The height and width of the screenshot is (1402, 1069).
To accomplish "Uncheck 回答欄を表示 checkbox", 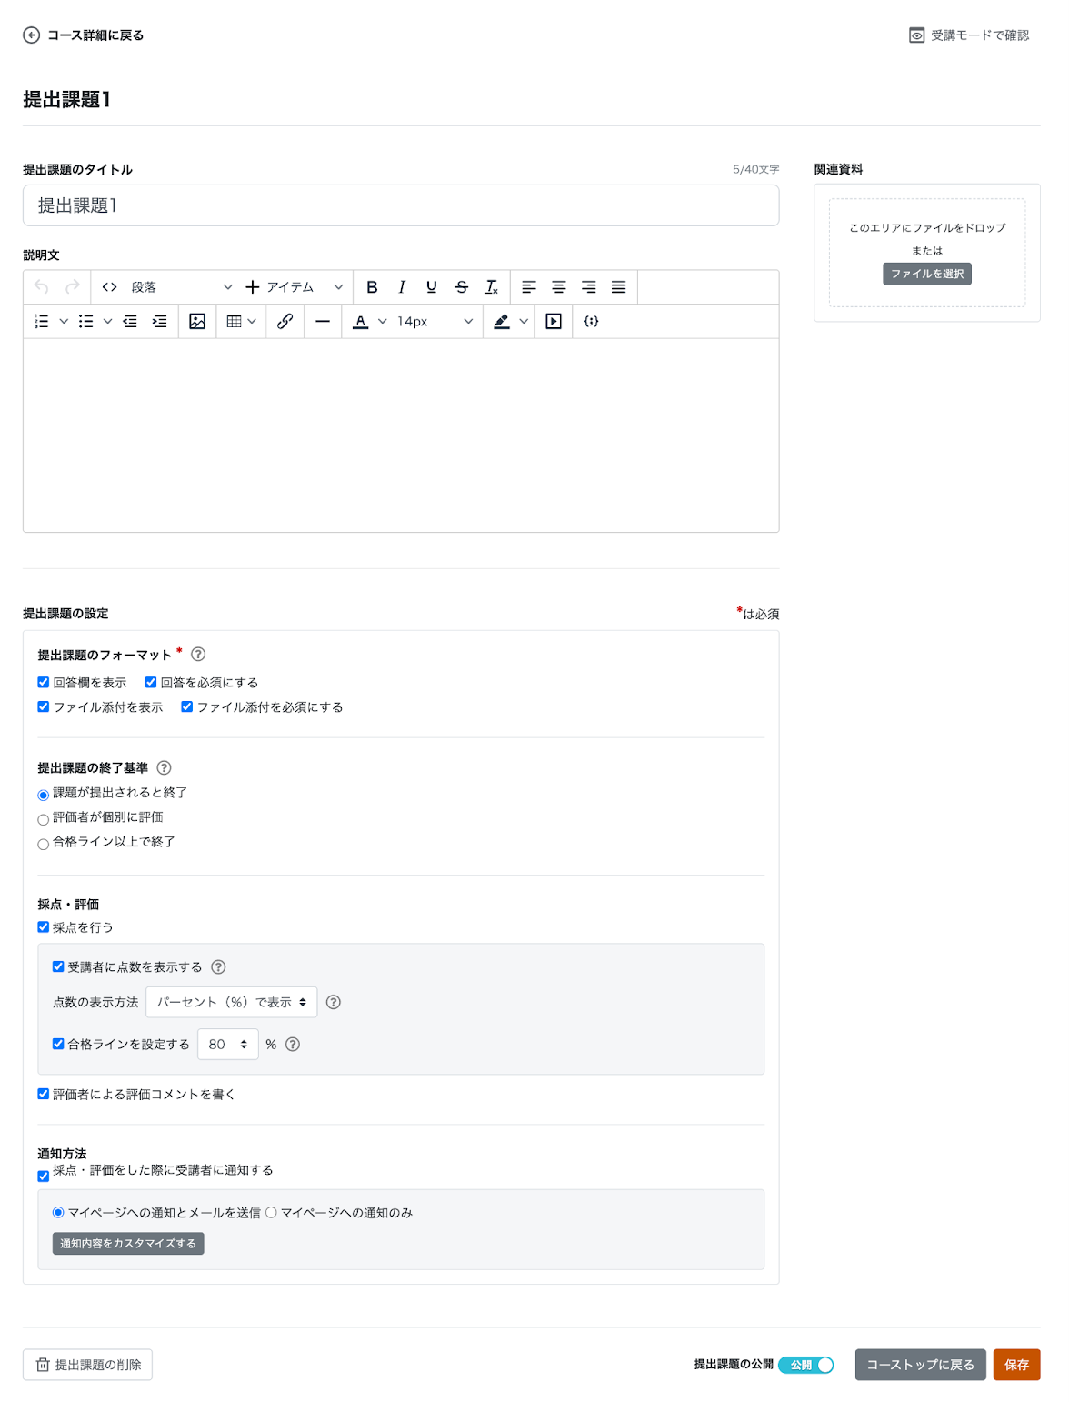I will click(44, 683).
